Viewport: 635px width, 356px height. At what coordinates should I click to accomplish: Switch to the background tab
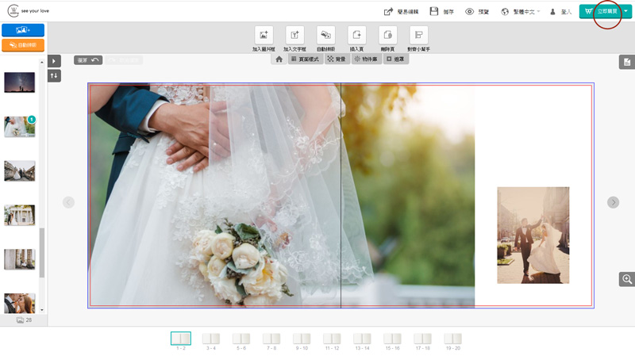pyautogui.click(x=337, y=59)
